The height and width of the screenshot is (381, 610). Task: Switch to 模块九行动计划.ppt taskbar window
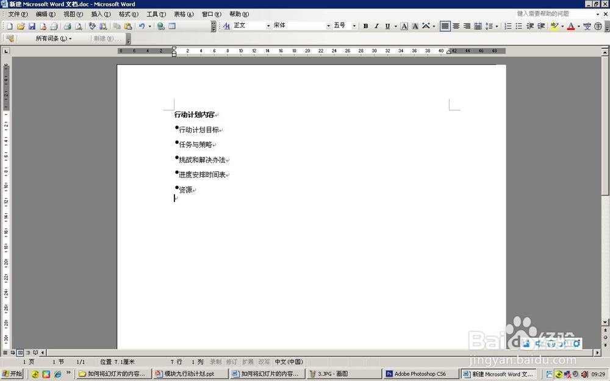190,374
